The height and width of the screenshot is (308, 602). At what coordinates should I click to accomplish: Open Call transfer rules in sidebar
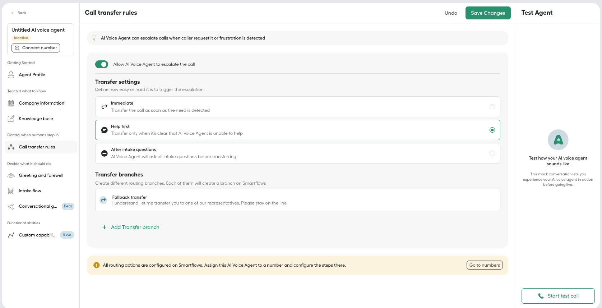(37, 147)
